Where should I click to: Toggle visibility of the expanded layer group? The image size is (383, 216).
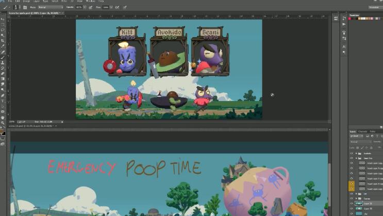coord(352,158)
